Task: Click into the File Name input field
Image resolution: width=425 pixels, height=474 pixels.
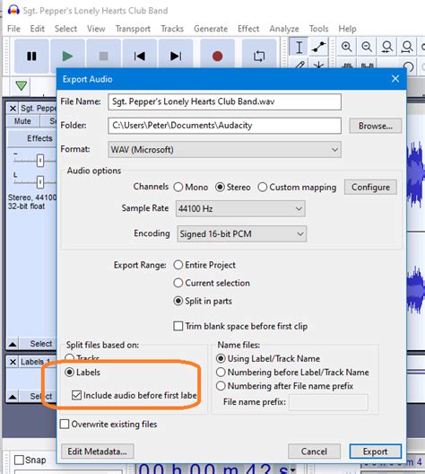Action: [x=224, y=101]
